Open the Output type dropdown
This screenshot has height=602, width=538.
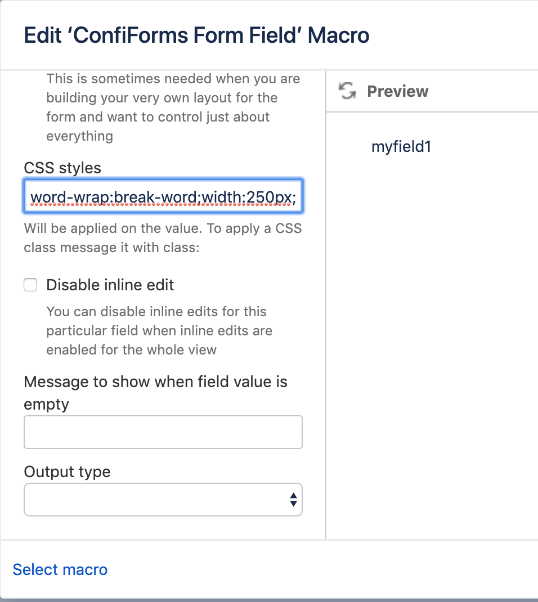point(163,500)
